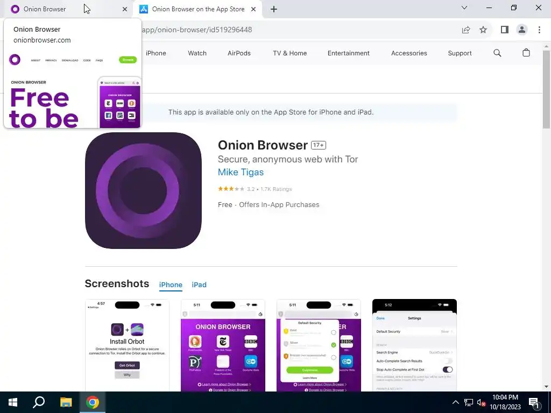551x413 pixels.
Task: Open the Chrome three-dot menu
Action: pyautogui.click(x=539, y=30)
